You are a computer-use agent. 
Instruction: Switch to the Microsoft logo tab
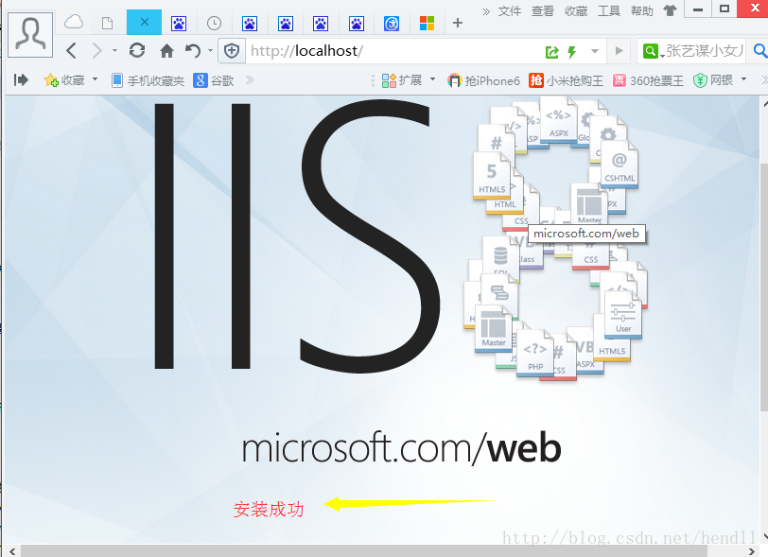point(427,23)
